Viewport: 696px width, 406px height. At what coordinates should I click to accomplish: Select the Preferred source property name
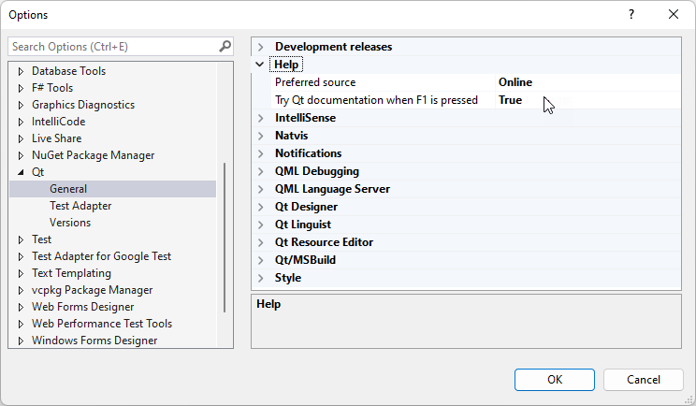point(315,82)
